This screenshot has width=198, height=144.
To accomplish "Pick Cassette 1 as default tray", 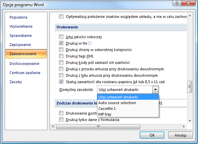I will coord(128,109).
